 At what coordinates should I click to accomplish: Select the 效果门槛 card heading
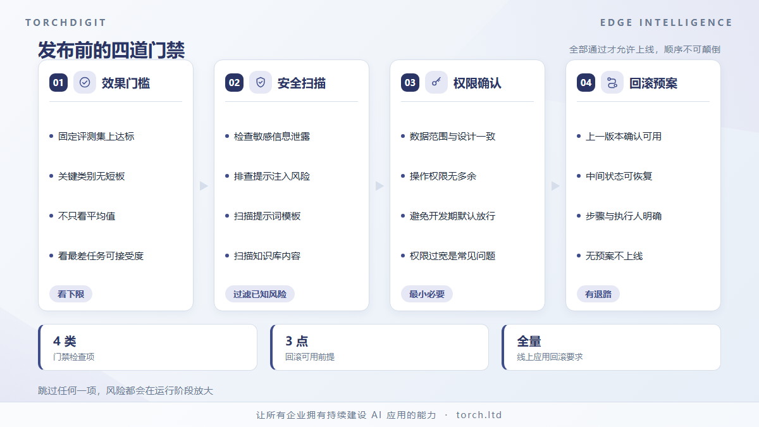click(x=126, y=83)
